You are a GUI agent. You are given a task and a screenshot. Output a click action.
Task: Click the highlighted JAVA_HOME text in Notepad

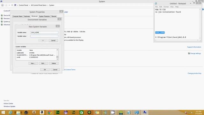tap(160, 33)
